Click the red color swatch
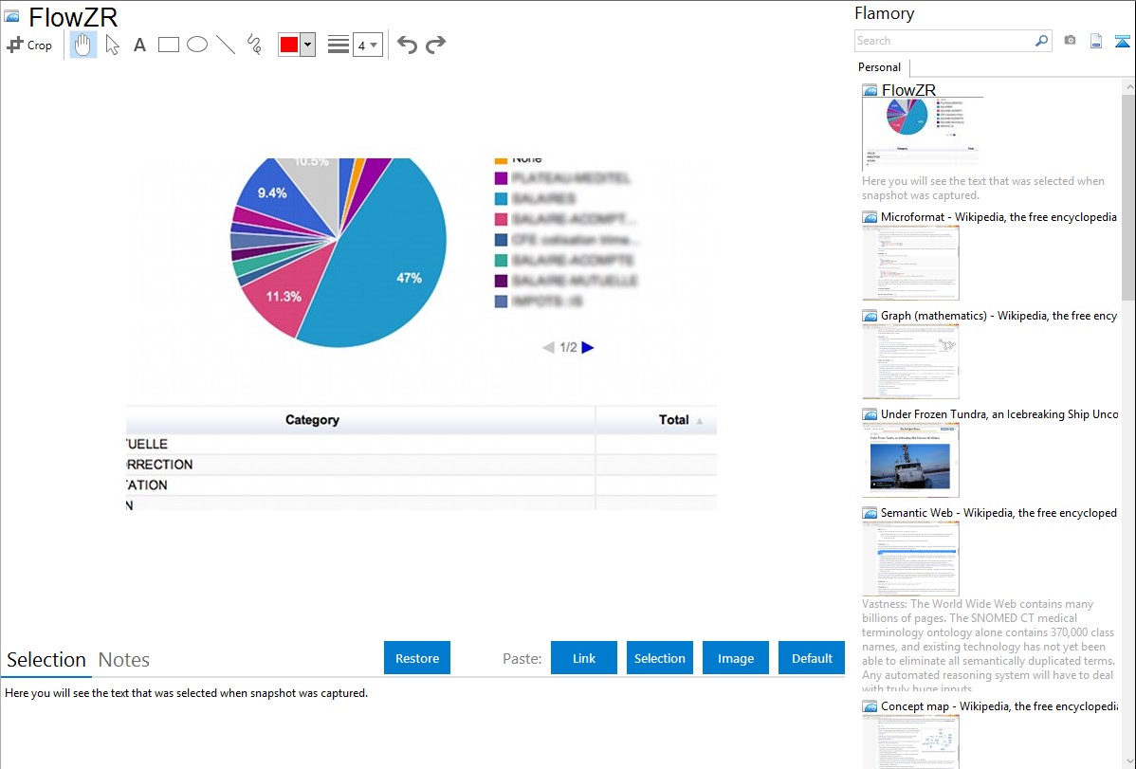 point(289,45)
